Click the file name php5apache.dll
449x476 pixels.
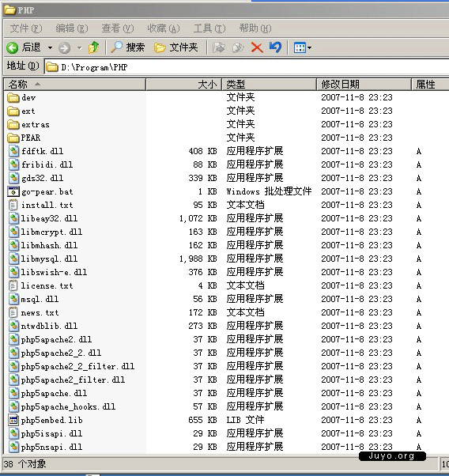click(x=54, y=394)
